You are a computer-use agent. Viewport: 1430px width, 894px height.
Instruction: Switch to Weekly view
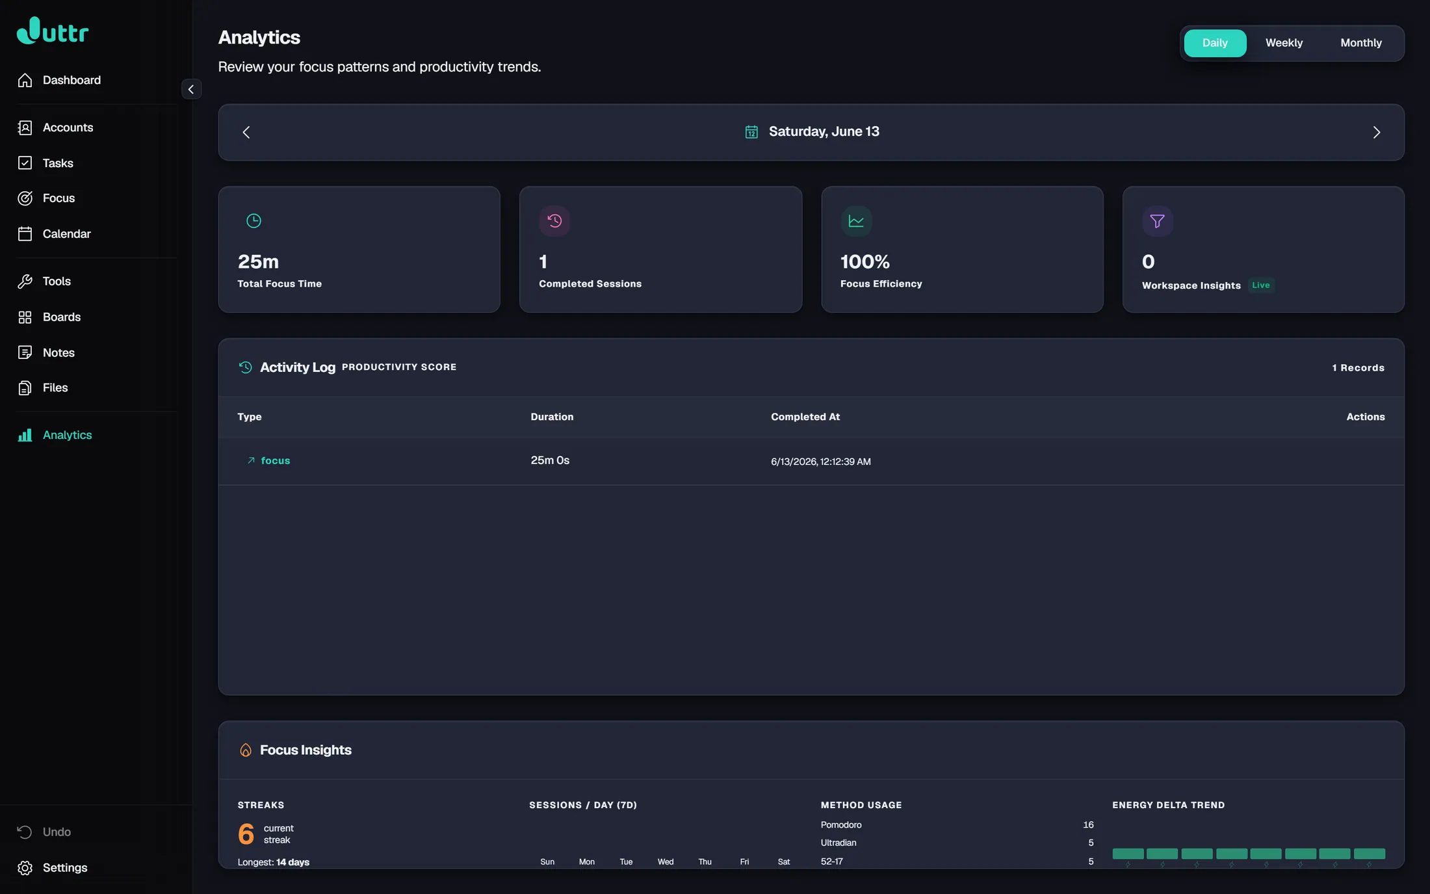pyautogui.click(x=1284, y=43)
